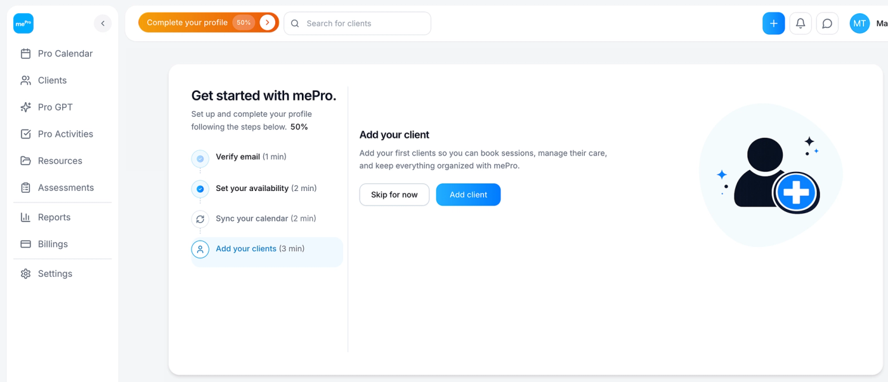Screen dimensions: 888x382
Task: Click the Add your client heading
Action: [395, 135]
